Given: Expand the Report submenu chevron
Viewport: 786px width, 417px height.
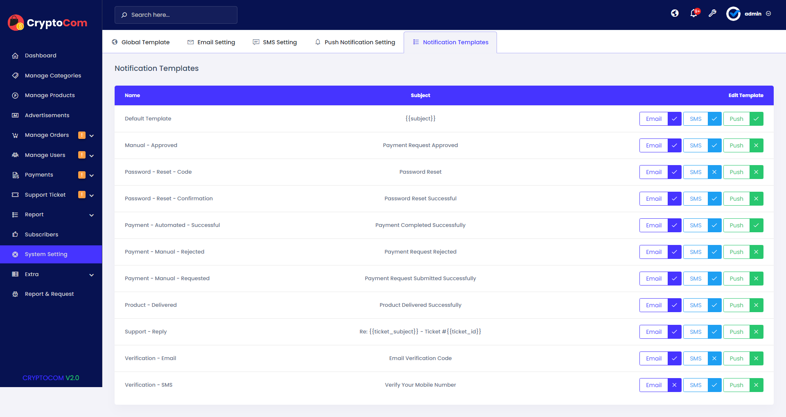Looking at the screenshot, I should (92, 215).
